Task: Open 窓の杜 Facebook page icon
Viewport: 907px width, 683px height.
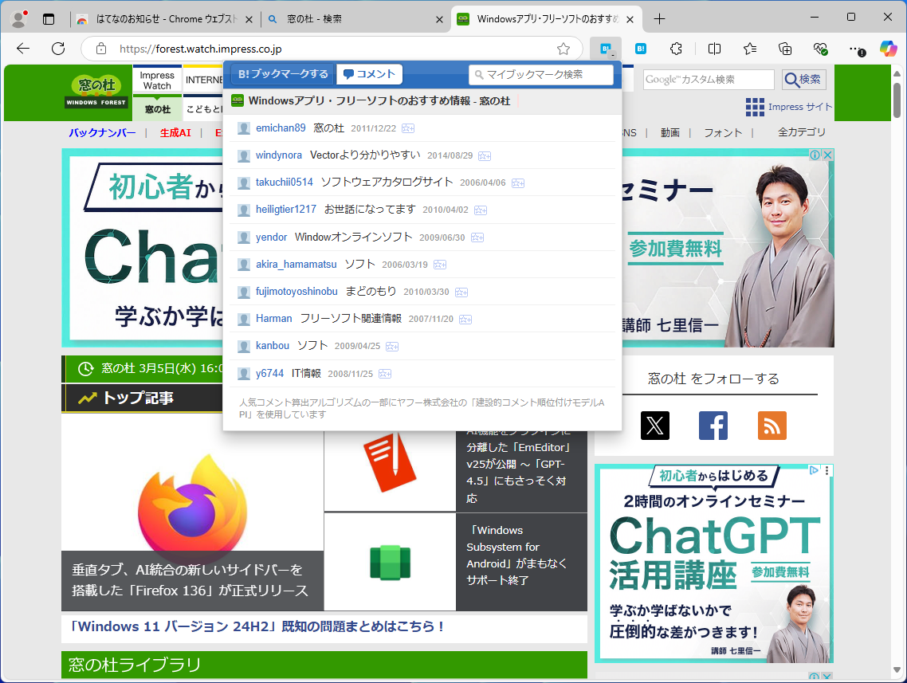Action: pyautogui.click(x=713, y=426)
